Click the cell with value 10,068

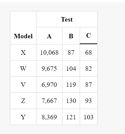(49, 52)
